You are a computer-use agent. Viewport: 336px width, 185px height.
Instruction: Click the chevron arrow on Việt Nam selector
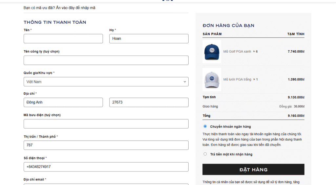pos(185,82)
